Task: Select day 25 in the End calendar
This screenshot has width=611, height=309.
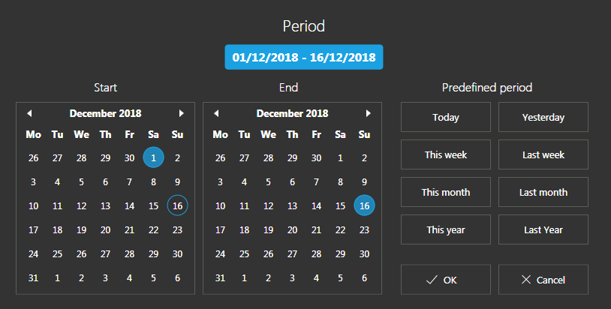Action: coord(244,253)
